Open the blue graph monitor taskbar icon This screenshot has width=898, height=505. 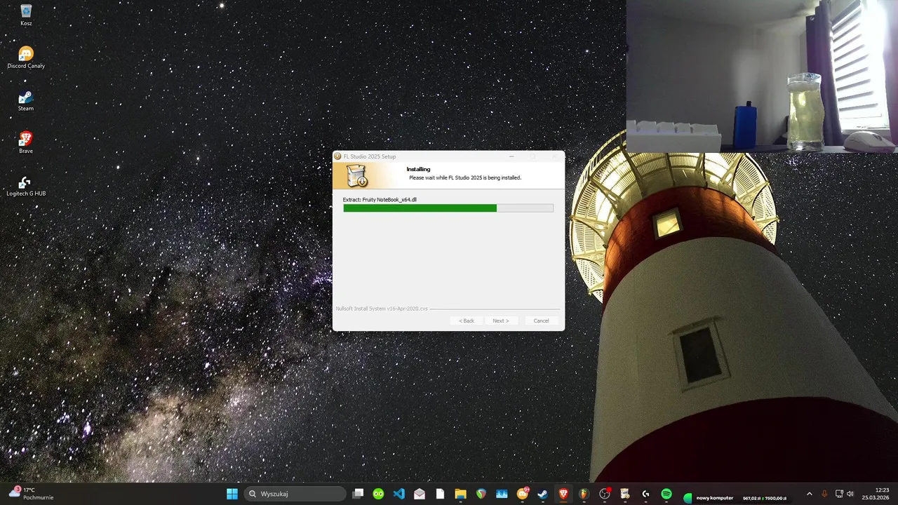coord(502,494)
